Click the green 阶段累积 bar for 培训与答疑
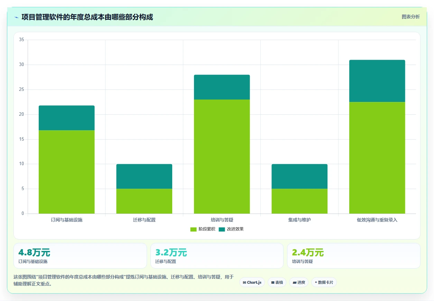 [x=222, y=157]
